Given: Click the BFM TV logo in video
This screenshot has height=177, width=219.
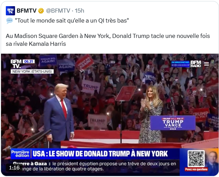Looking at the screenshot, I should coord(16,64).
